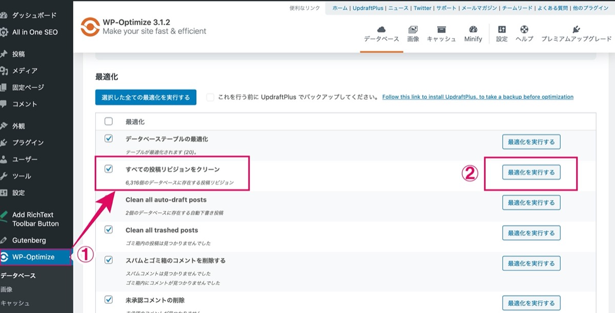Click 選択した全ての最適化を実行する button

point(146,97)
